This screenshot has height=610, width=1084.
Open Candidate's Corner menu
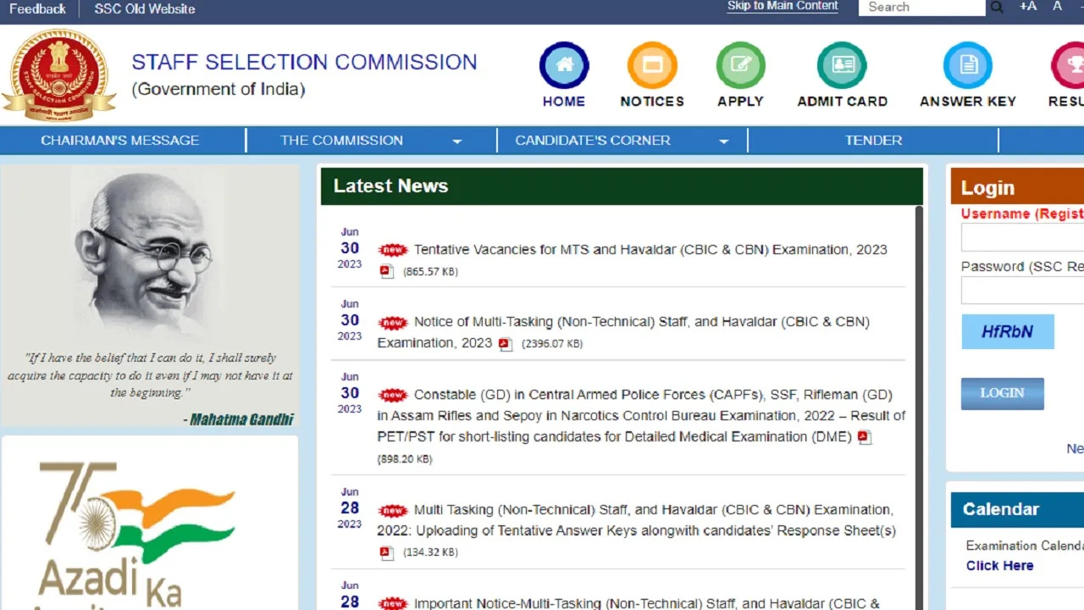[x=593, y=141]
